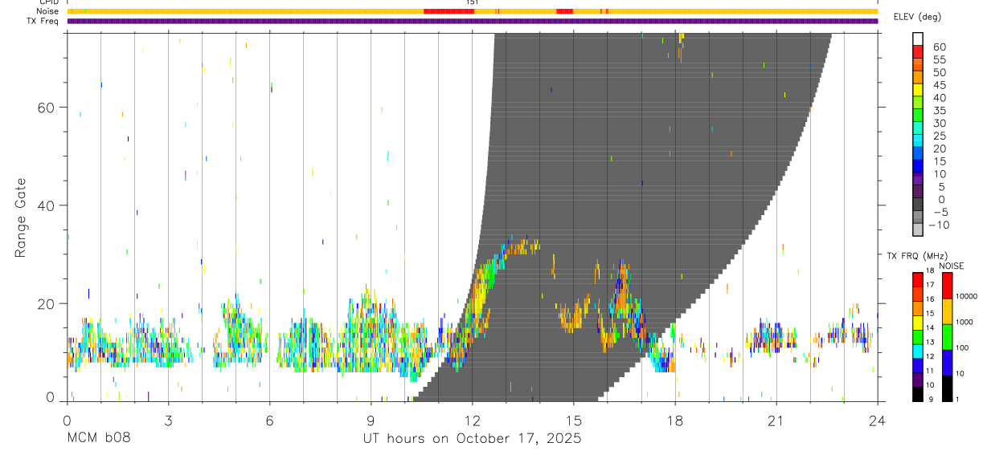This screenshot has width=987, height=455.
Task: Click the 'TX Freq' row label at top left
Action: pos(43,21)
